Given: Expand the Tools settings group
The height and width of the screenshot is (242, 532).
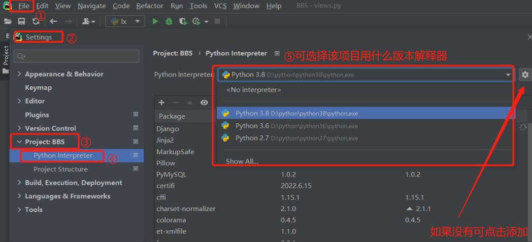Looking at the screenshot, I should coord(19,210).
